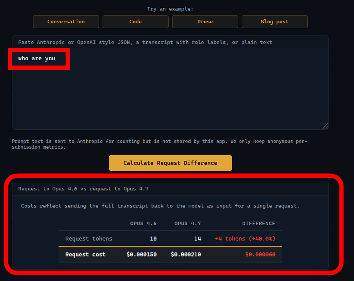Click the privacy note about prompt text storage
354x281 pixels.
tap(159, 144)
